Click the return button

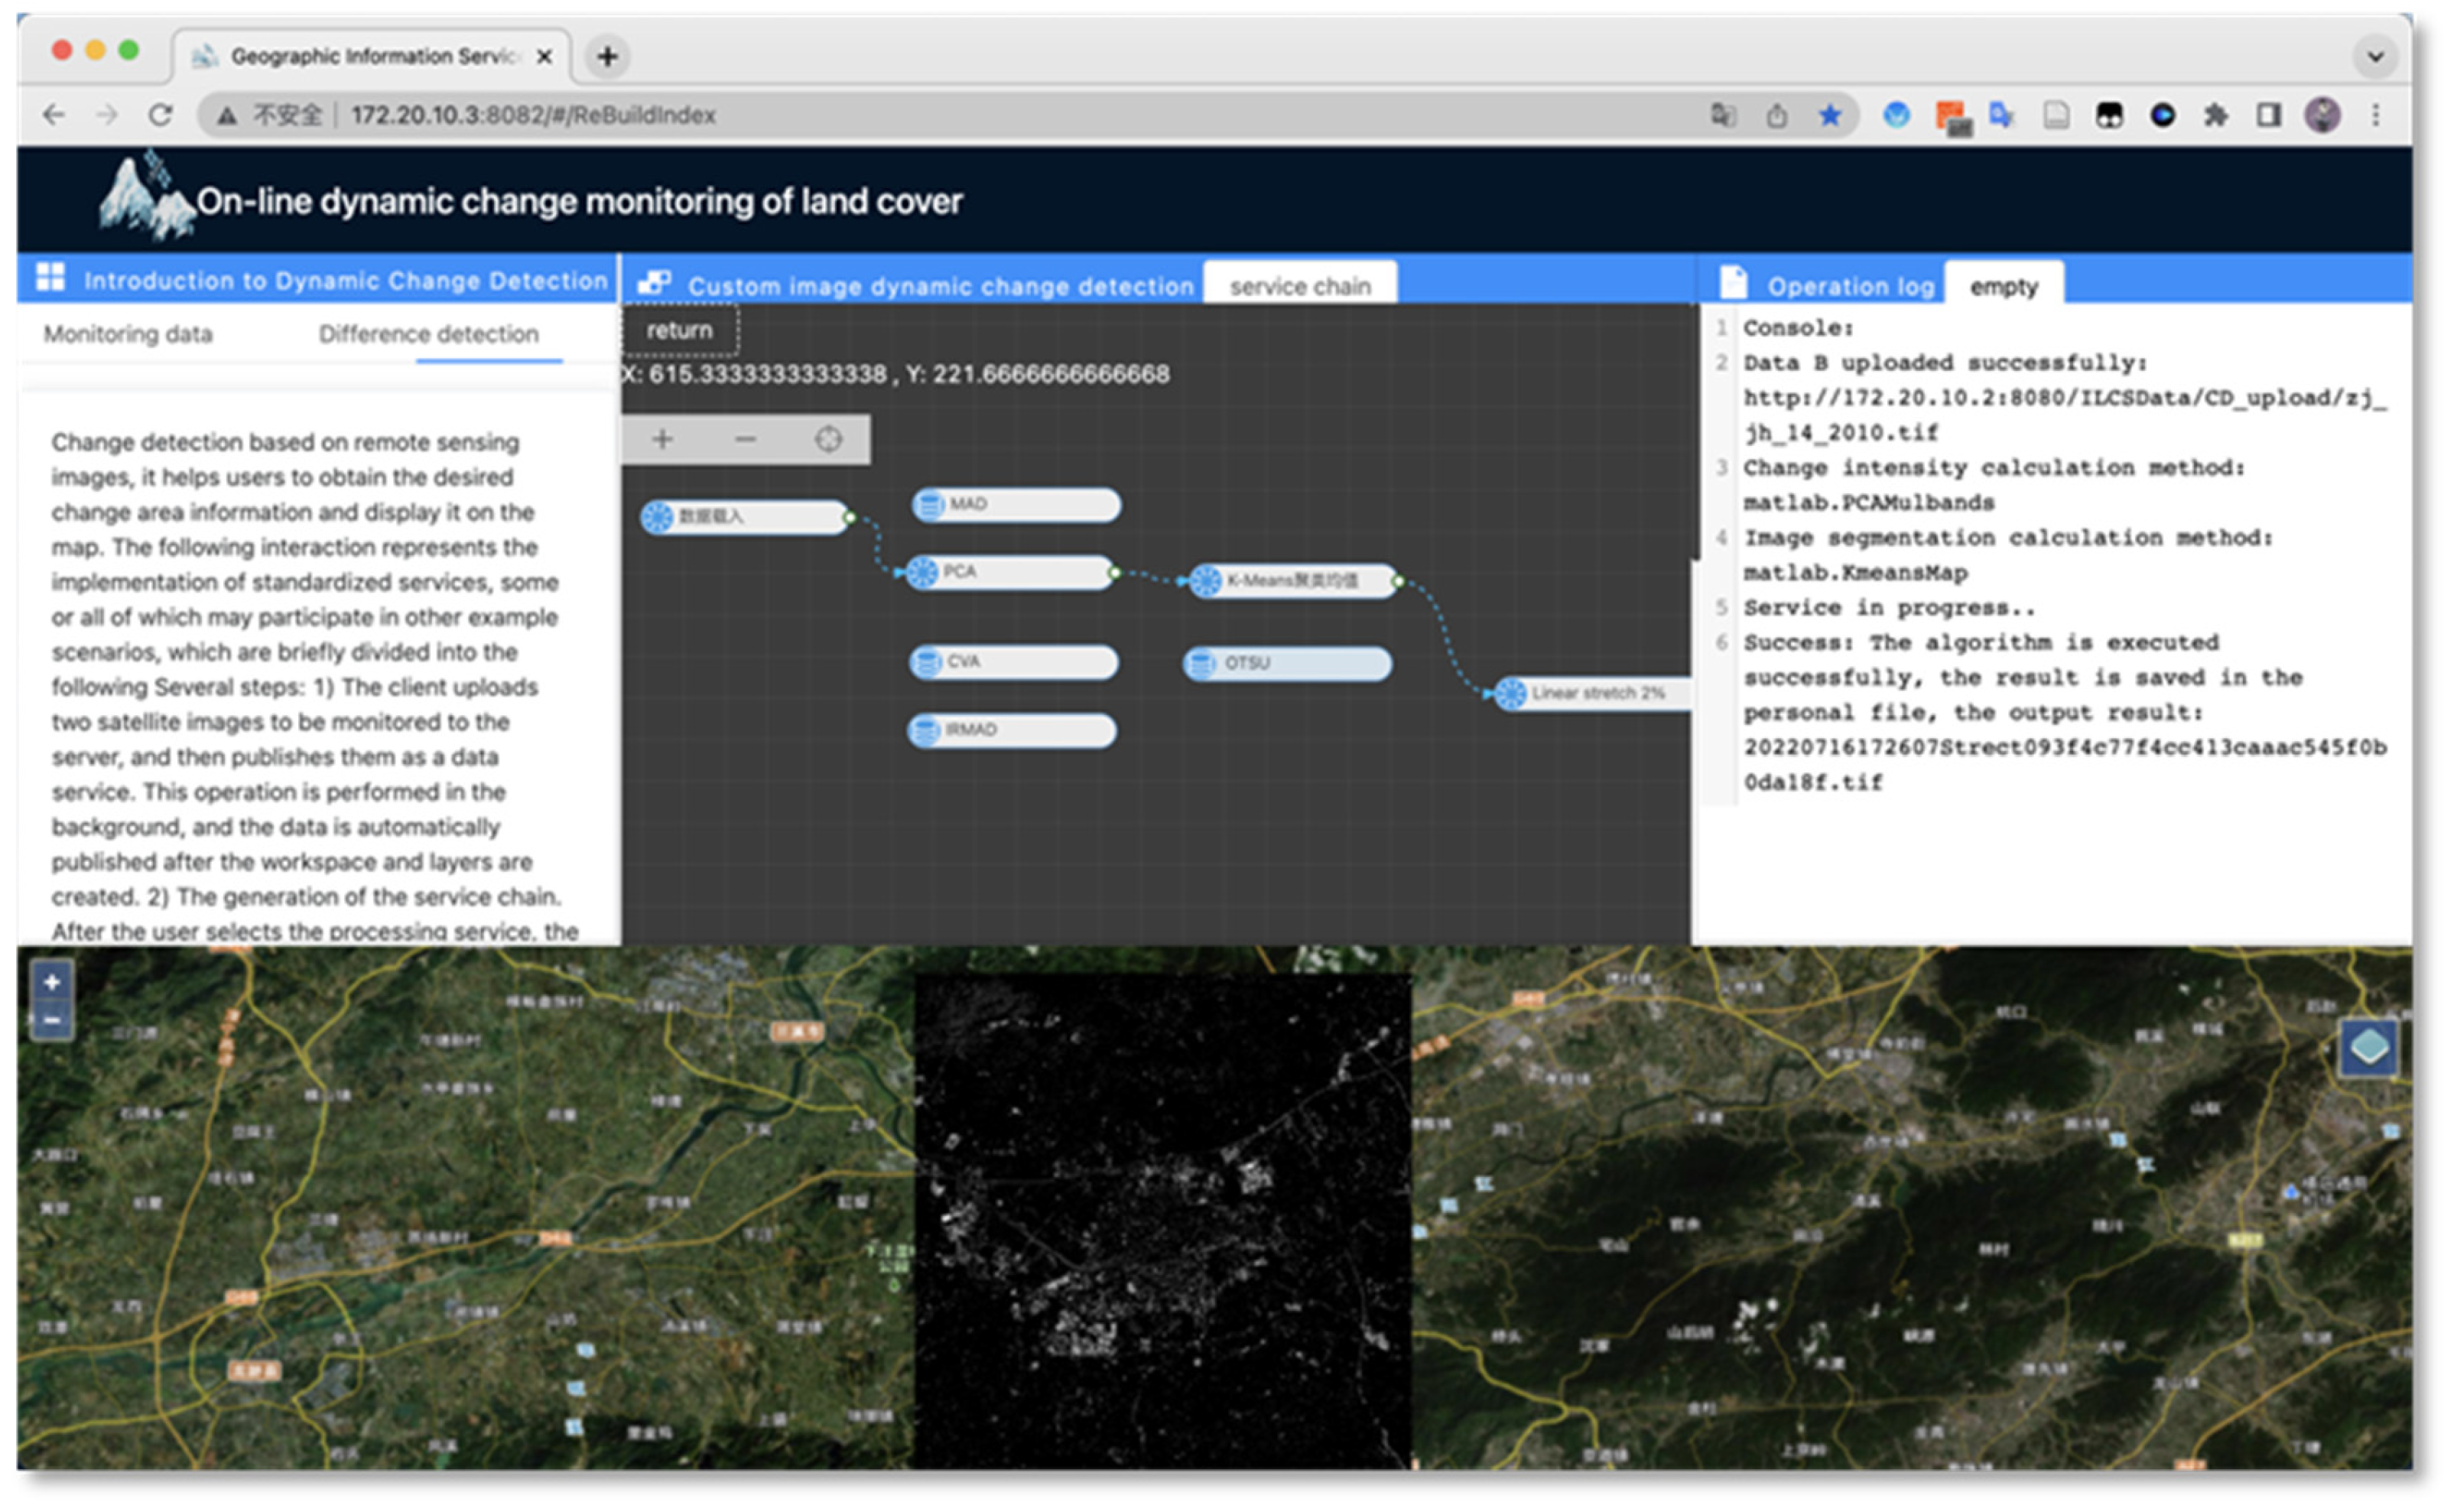point(680,330)
